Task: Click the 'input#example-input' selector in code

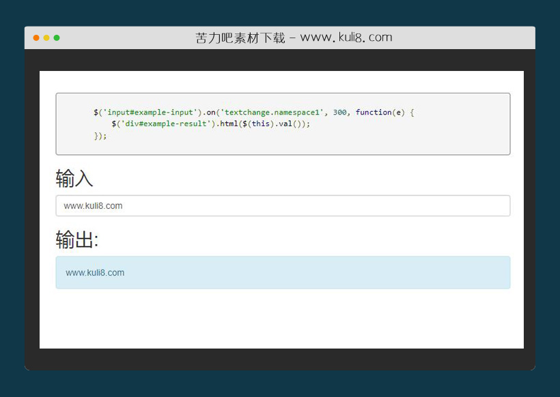Action: pyautogui.click(x=148, y=113)
